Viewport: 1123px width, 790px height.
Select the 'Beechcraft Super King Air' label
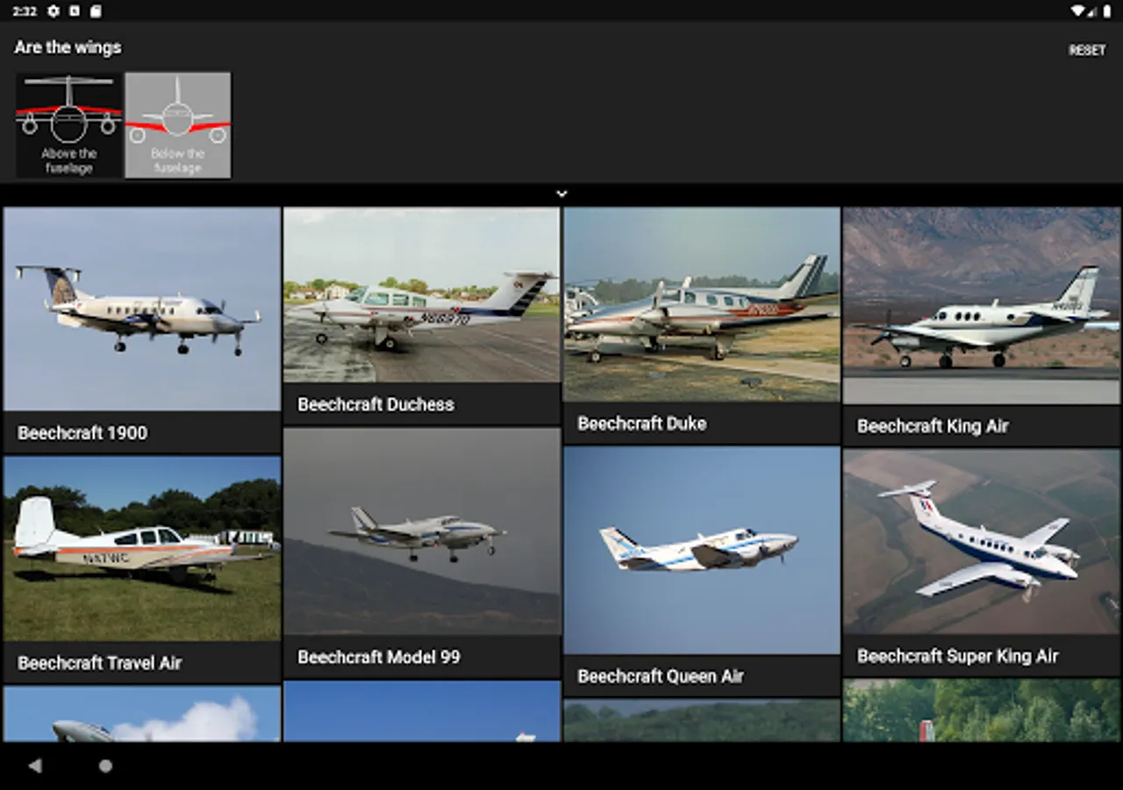[958, 657]
